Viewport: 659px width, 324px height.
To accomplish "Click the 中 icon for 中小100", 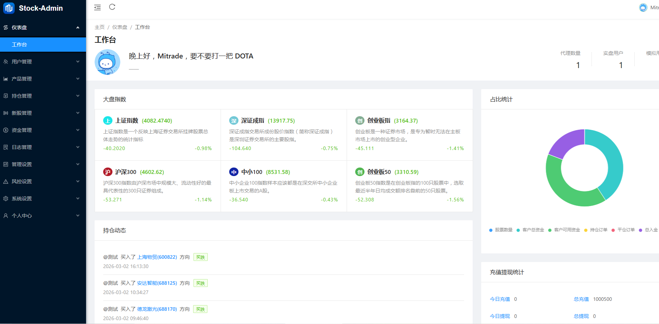I will (x=233, y=172).
